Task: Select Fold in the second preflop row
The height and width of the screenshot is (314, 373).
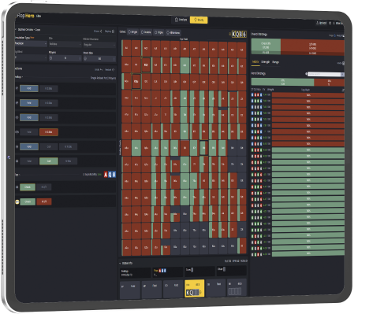Action: pos(29,103)
